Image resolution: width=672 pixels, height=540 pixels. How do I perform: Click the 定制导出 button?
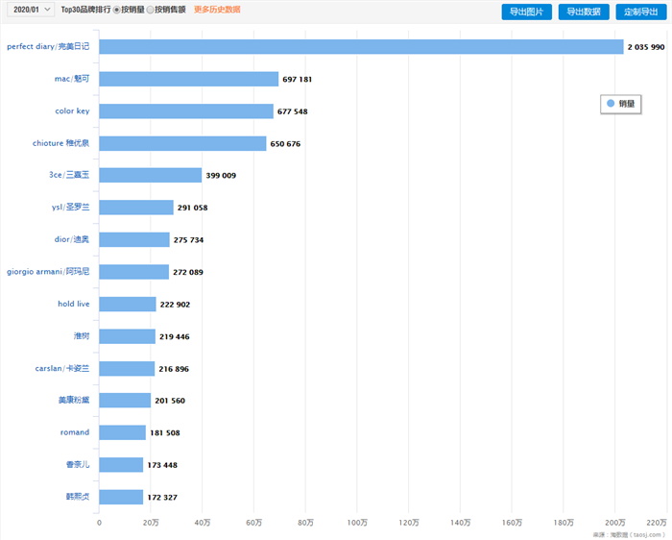click(x=641, y=12)
